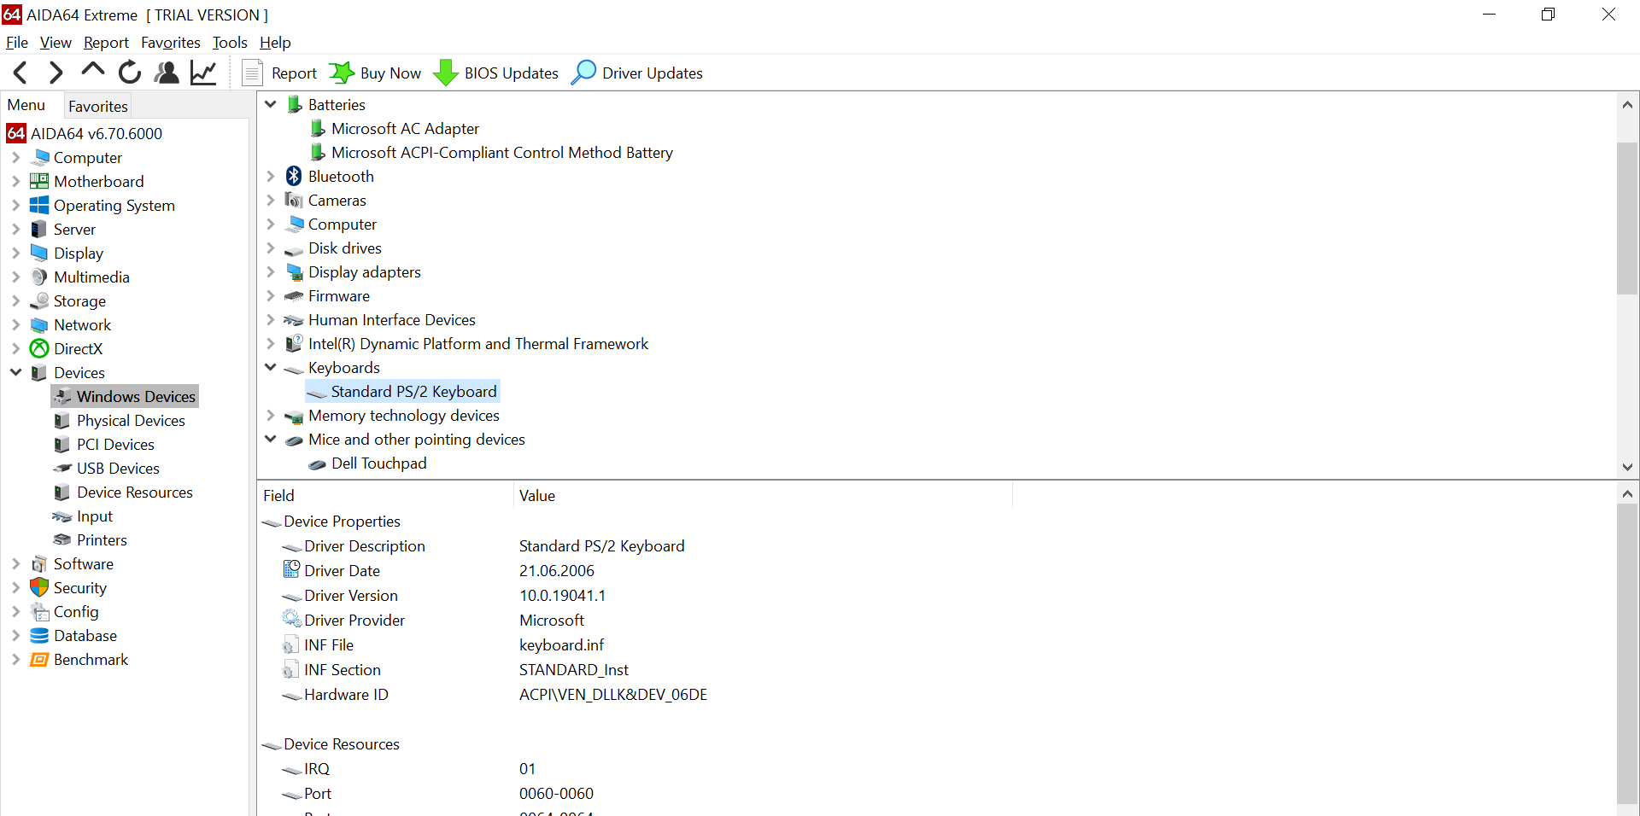Expand the Benchmark node in sidebar

(15, 659)
